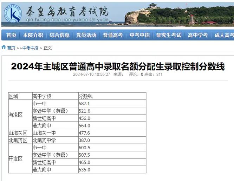Click the score 507.5 cell
234x181 pixels.
[x=112, y=155]
